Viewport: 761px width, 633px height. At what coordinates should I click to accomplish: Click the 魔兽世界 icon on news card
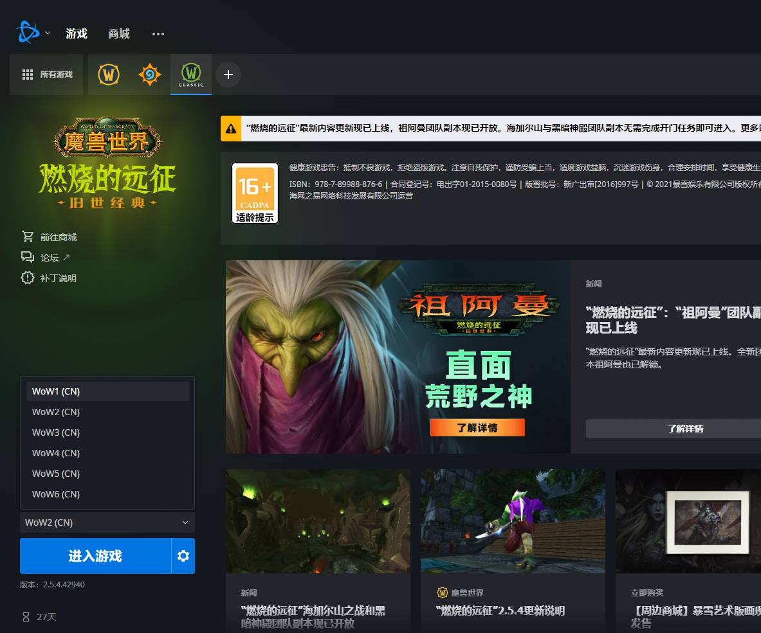(442, 593)
